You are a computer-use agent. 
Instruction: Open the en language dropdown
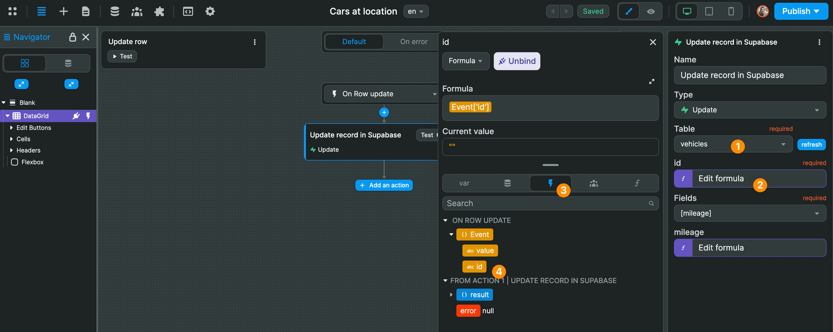coord(416,11)
